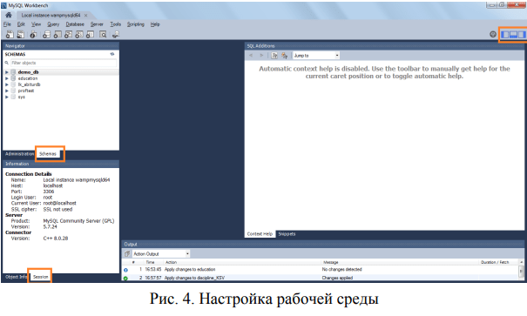Image resolution: width=527 pixels, height=316 pixels.
Task: Toggle the left sidebar panel visibility
Action: 505,35
